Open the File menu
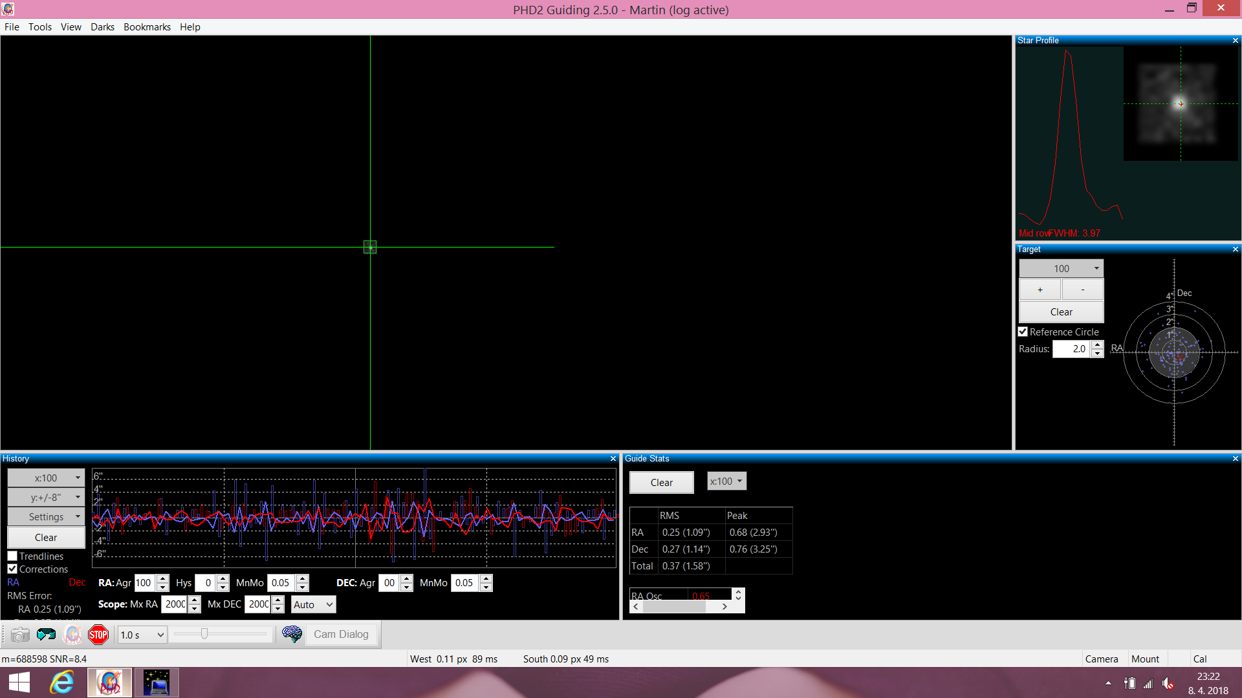 click(12, 26)
